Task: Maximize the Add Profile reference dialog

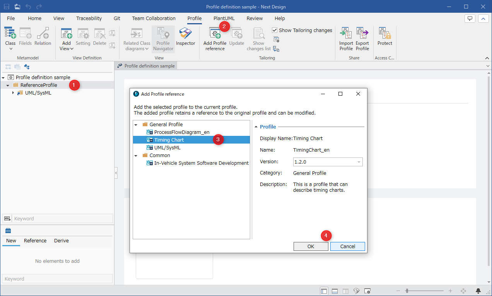Action: coord(340,94)
